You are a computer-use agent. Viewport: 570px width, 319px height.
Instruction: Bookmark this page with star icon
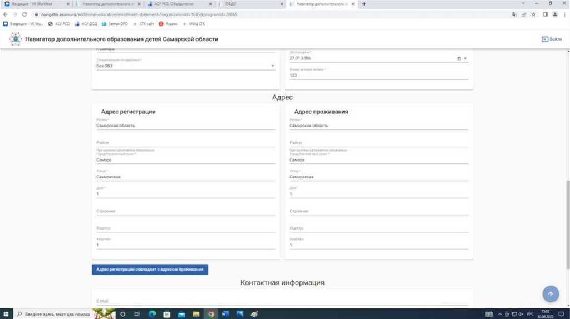pos(534,14)
